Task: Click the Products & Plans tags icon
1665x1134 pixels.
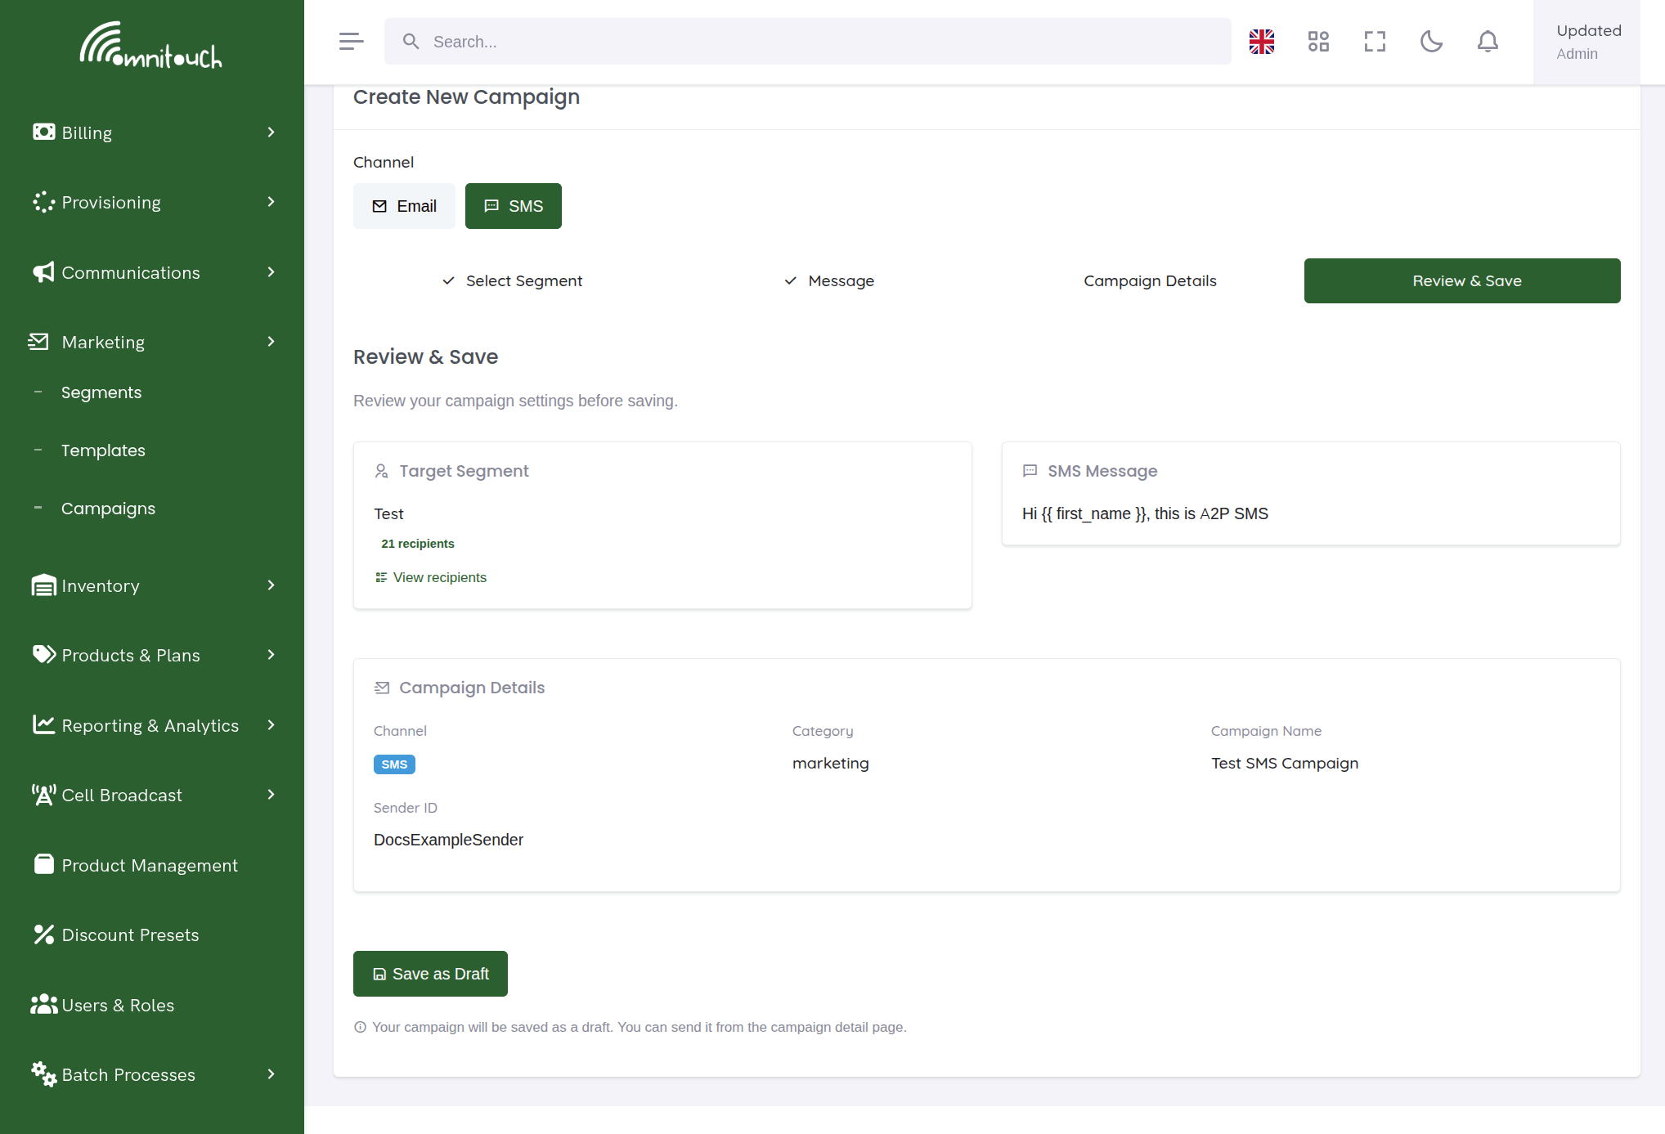Action: click(x=44, y=654)
